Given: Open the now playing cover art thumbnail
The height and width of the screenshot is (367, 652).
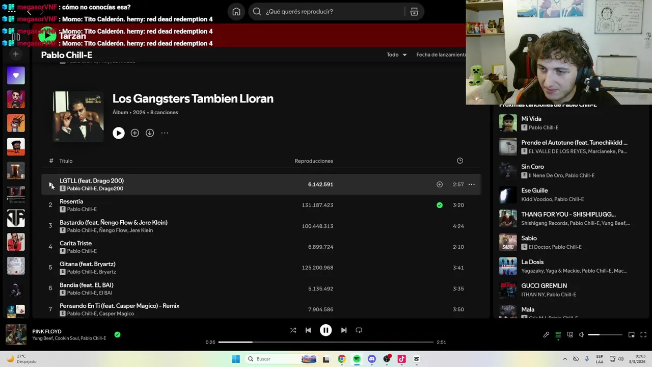Looking at the screenshot, I should pyautogui.click(x=16, y=335).
